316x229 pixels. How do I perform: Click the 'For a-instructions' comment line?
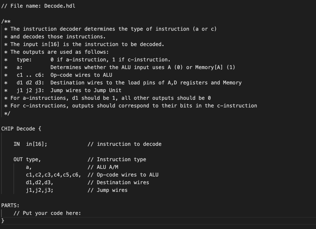[x=107, y=98]
